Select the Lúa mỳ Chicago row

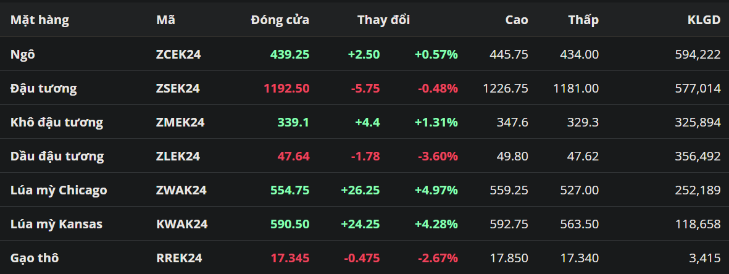click(59, 190)
